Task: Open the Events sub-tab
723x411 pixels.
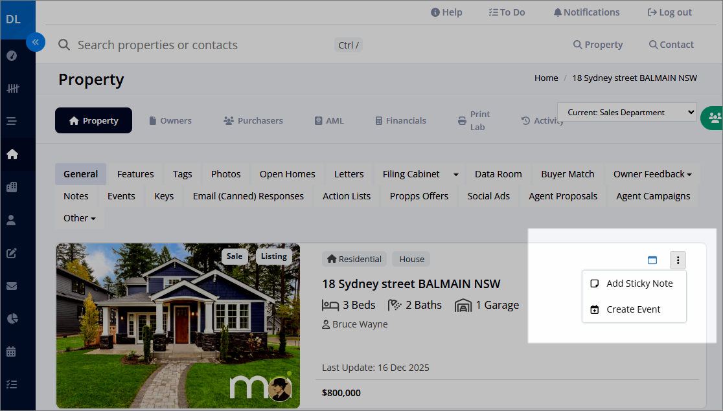Action: coord(121,196)
